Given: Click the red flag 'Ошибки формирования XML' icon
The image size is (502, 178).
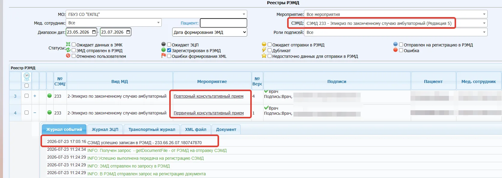Looking at the screenshot, I should point(164,56).
